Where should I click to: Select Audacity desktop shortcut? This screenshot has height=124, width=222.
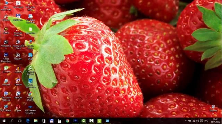click(x=18, y=70)
